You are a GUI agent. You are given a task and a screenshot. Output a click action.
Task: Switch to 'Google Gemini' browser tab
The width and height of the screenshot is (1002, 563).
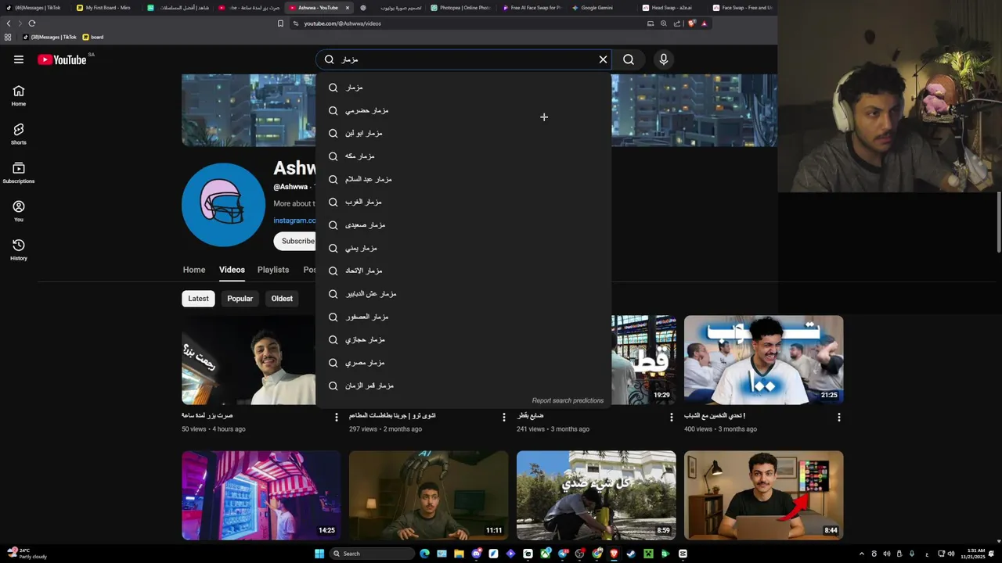(603, 7)
